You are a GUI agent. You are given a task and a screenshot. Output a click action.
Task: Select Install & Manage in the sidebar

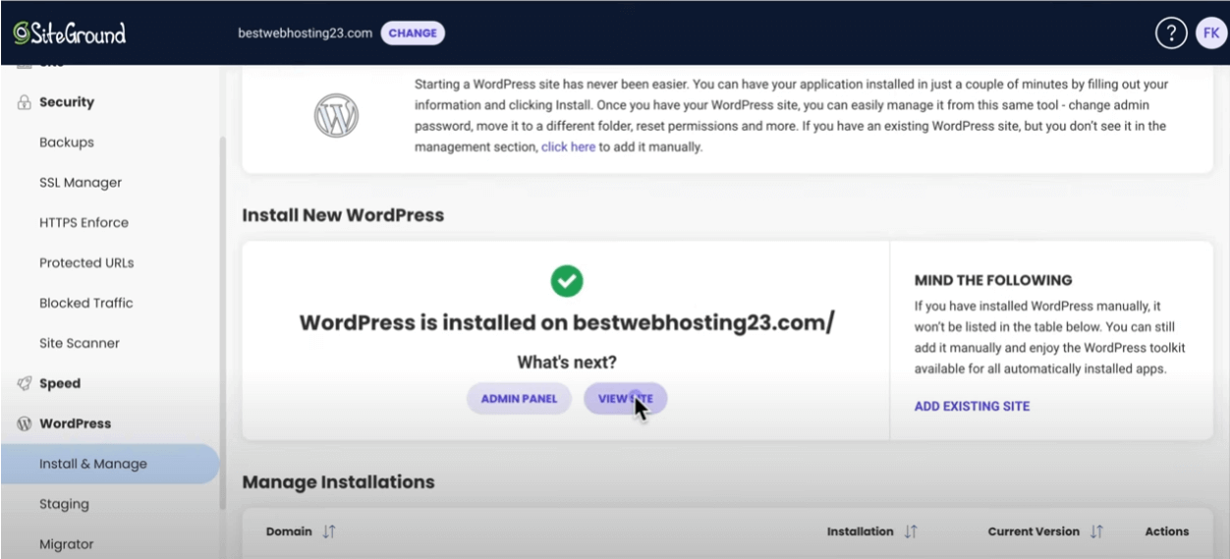pos(110,464)
